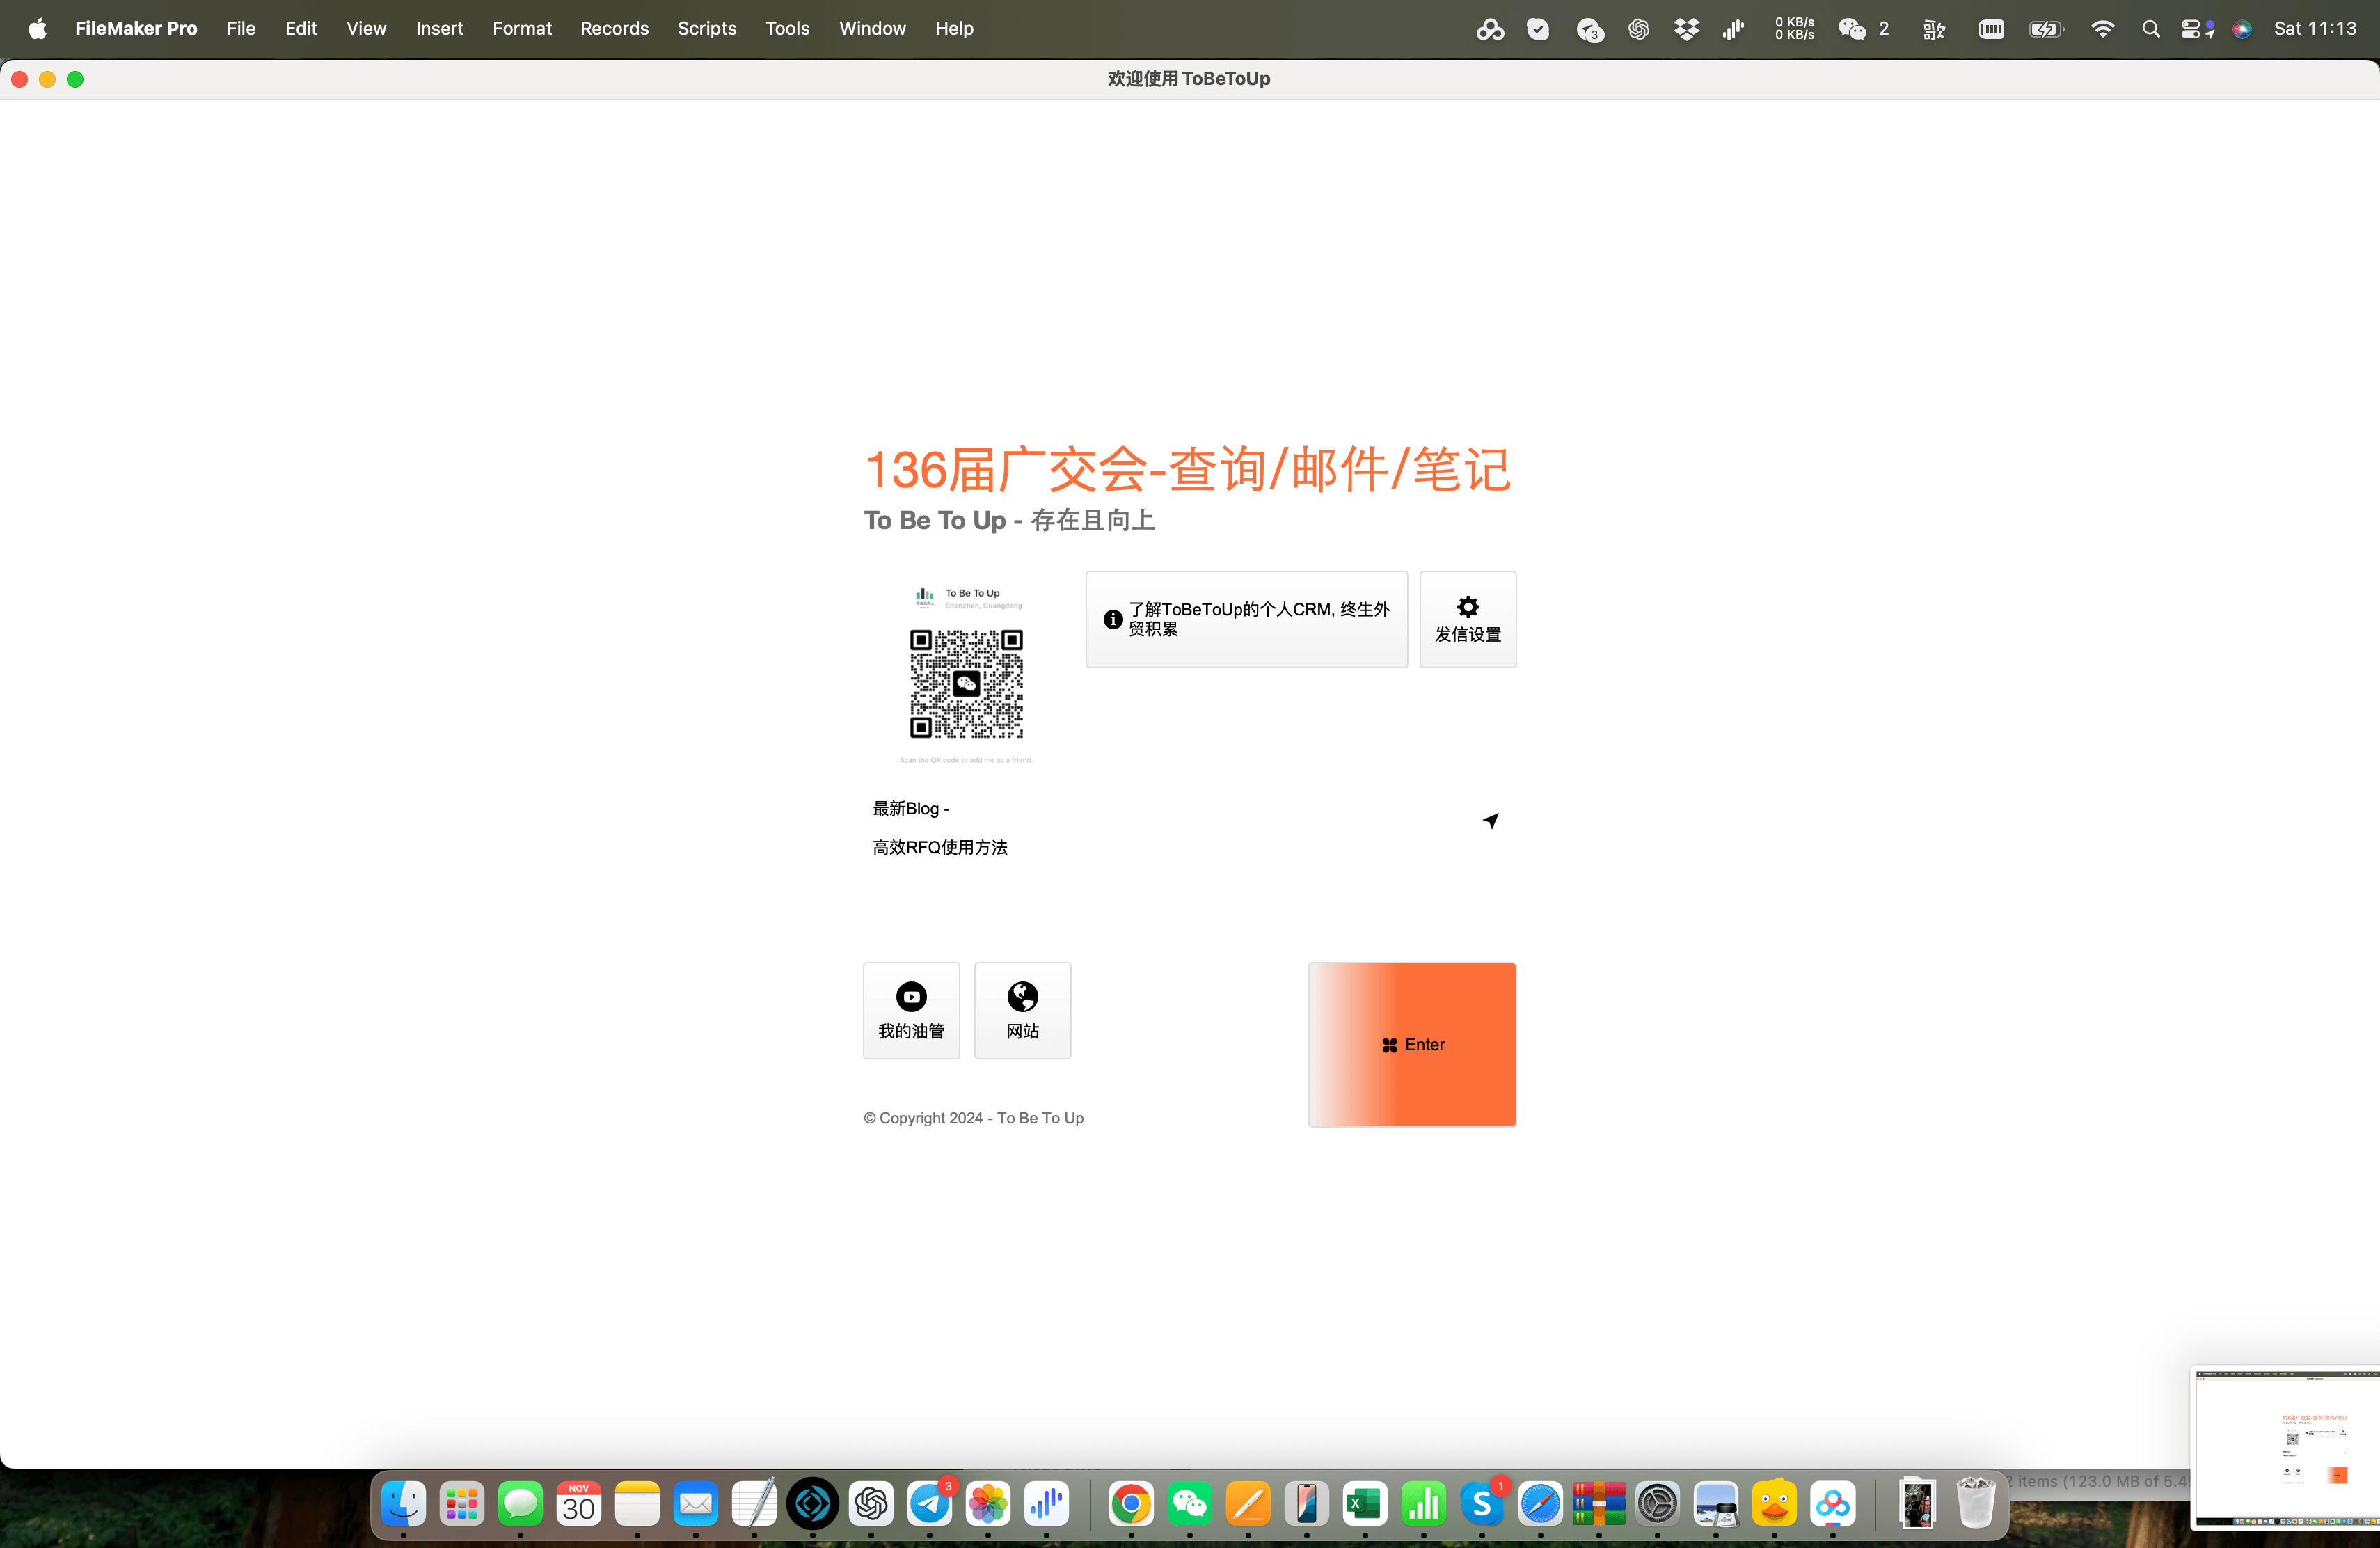This screenshot has width=2380, height=1548.
Task: Click the blog navigation arrow icon
Action: pos(1490,820)
